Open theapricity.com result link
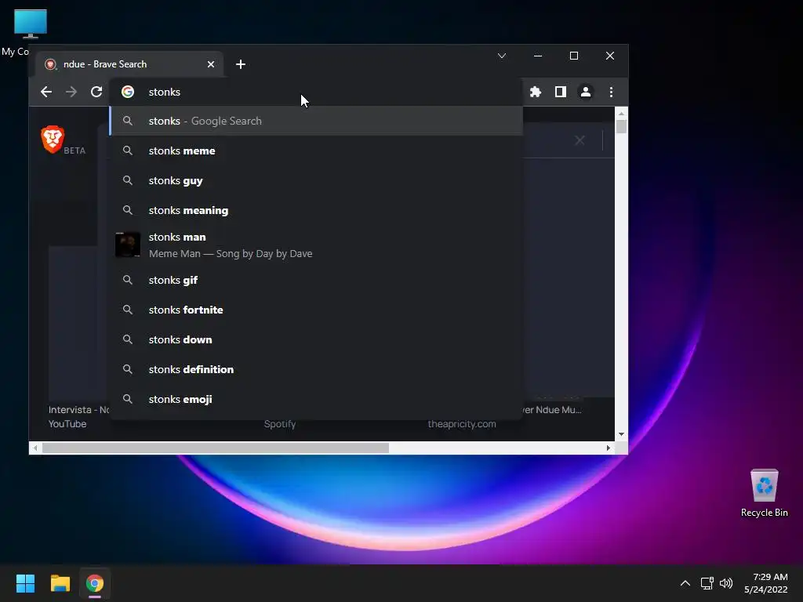Image resolution: width=803 pixels, height=602 pixels. 462,424
